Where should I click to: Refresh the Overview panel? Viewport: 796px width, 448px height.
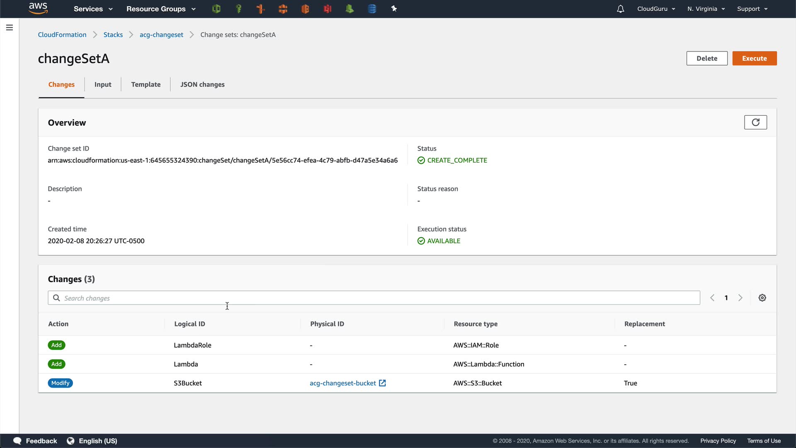(755, 122)
